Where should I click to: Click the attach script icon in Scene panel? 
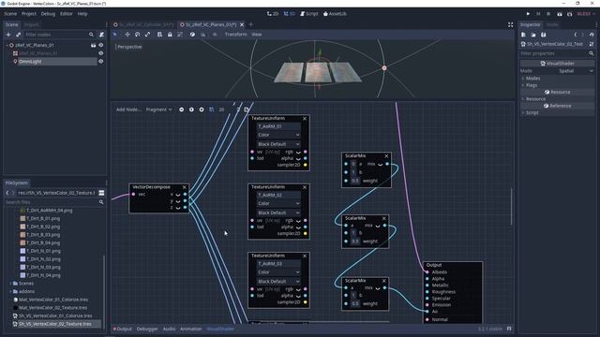coord(101,35)
